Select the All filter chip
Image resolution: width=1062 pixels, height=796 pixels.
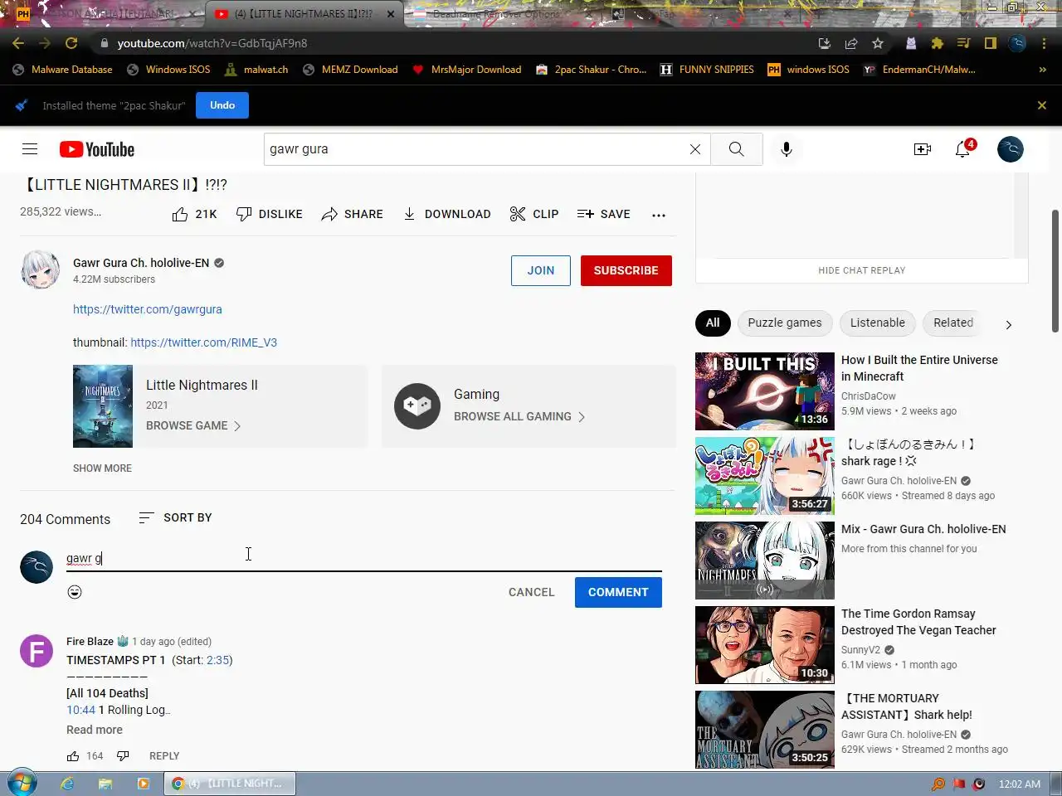[x=713, y=323]
